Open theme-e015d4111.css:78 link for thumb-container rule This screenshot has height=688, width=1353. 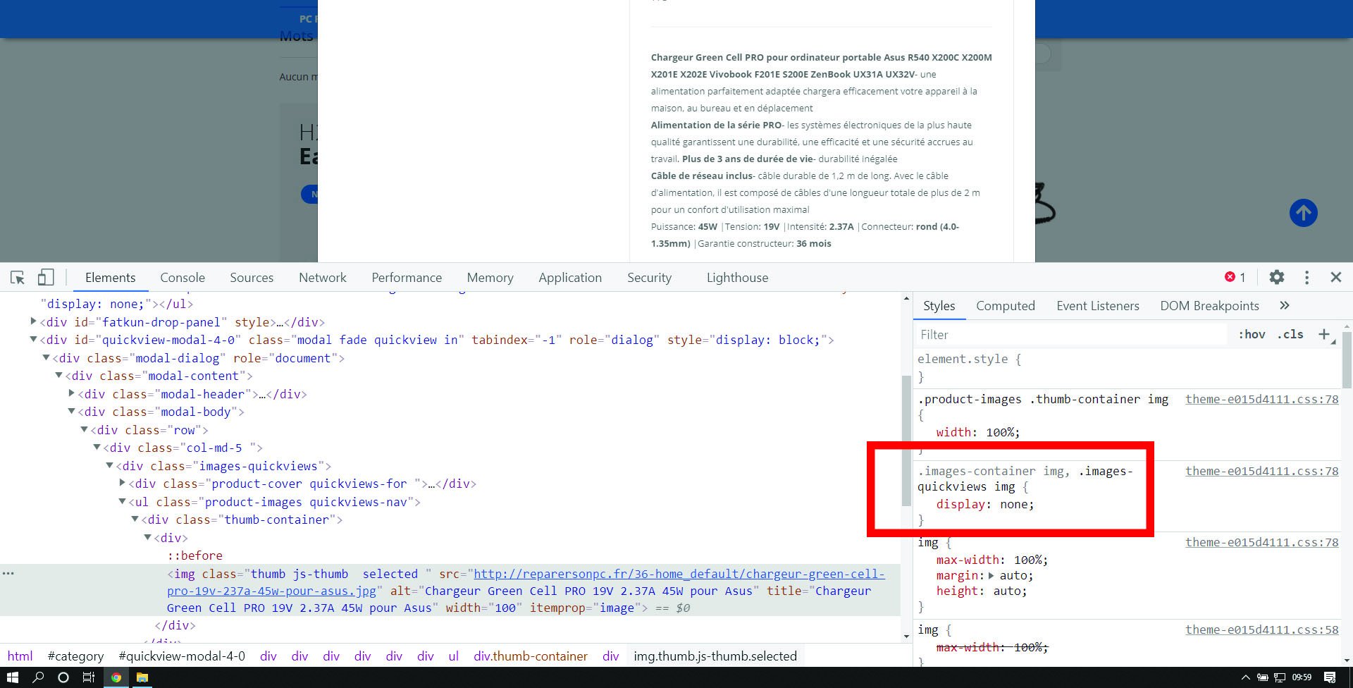(1261, 399)
